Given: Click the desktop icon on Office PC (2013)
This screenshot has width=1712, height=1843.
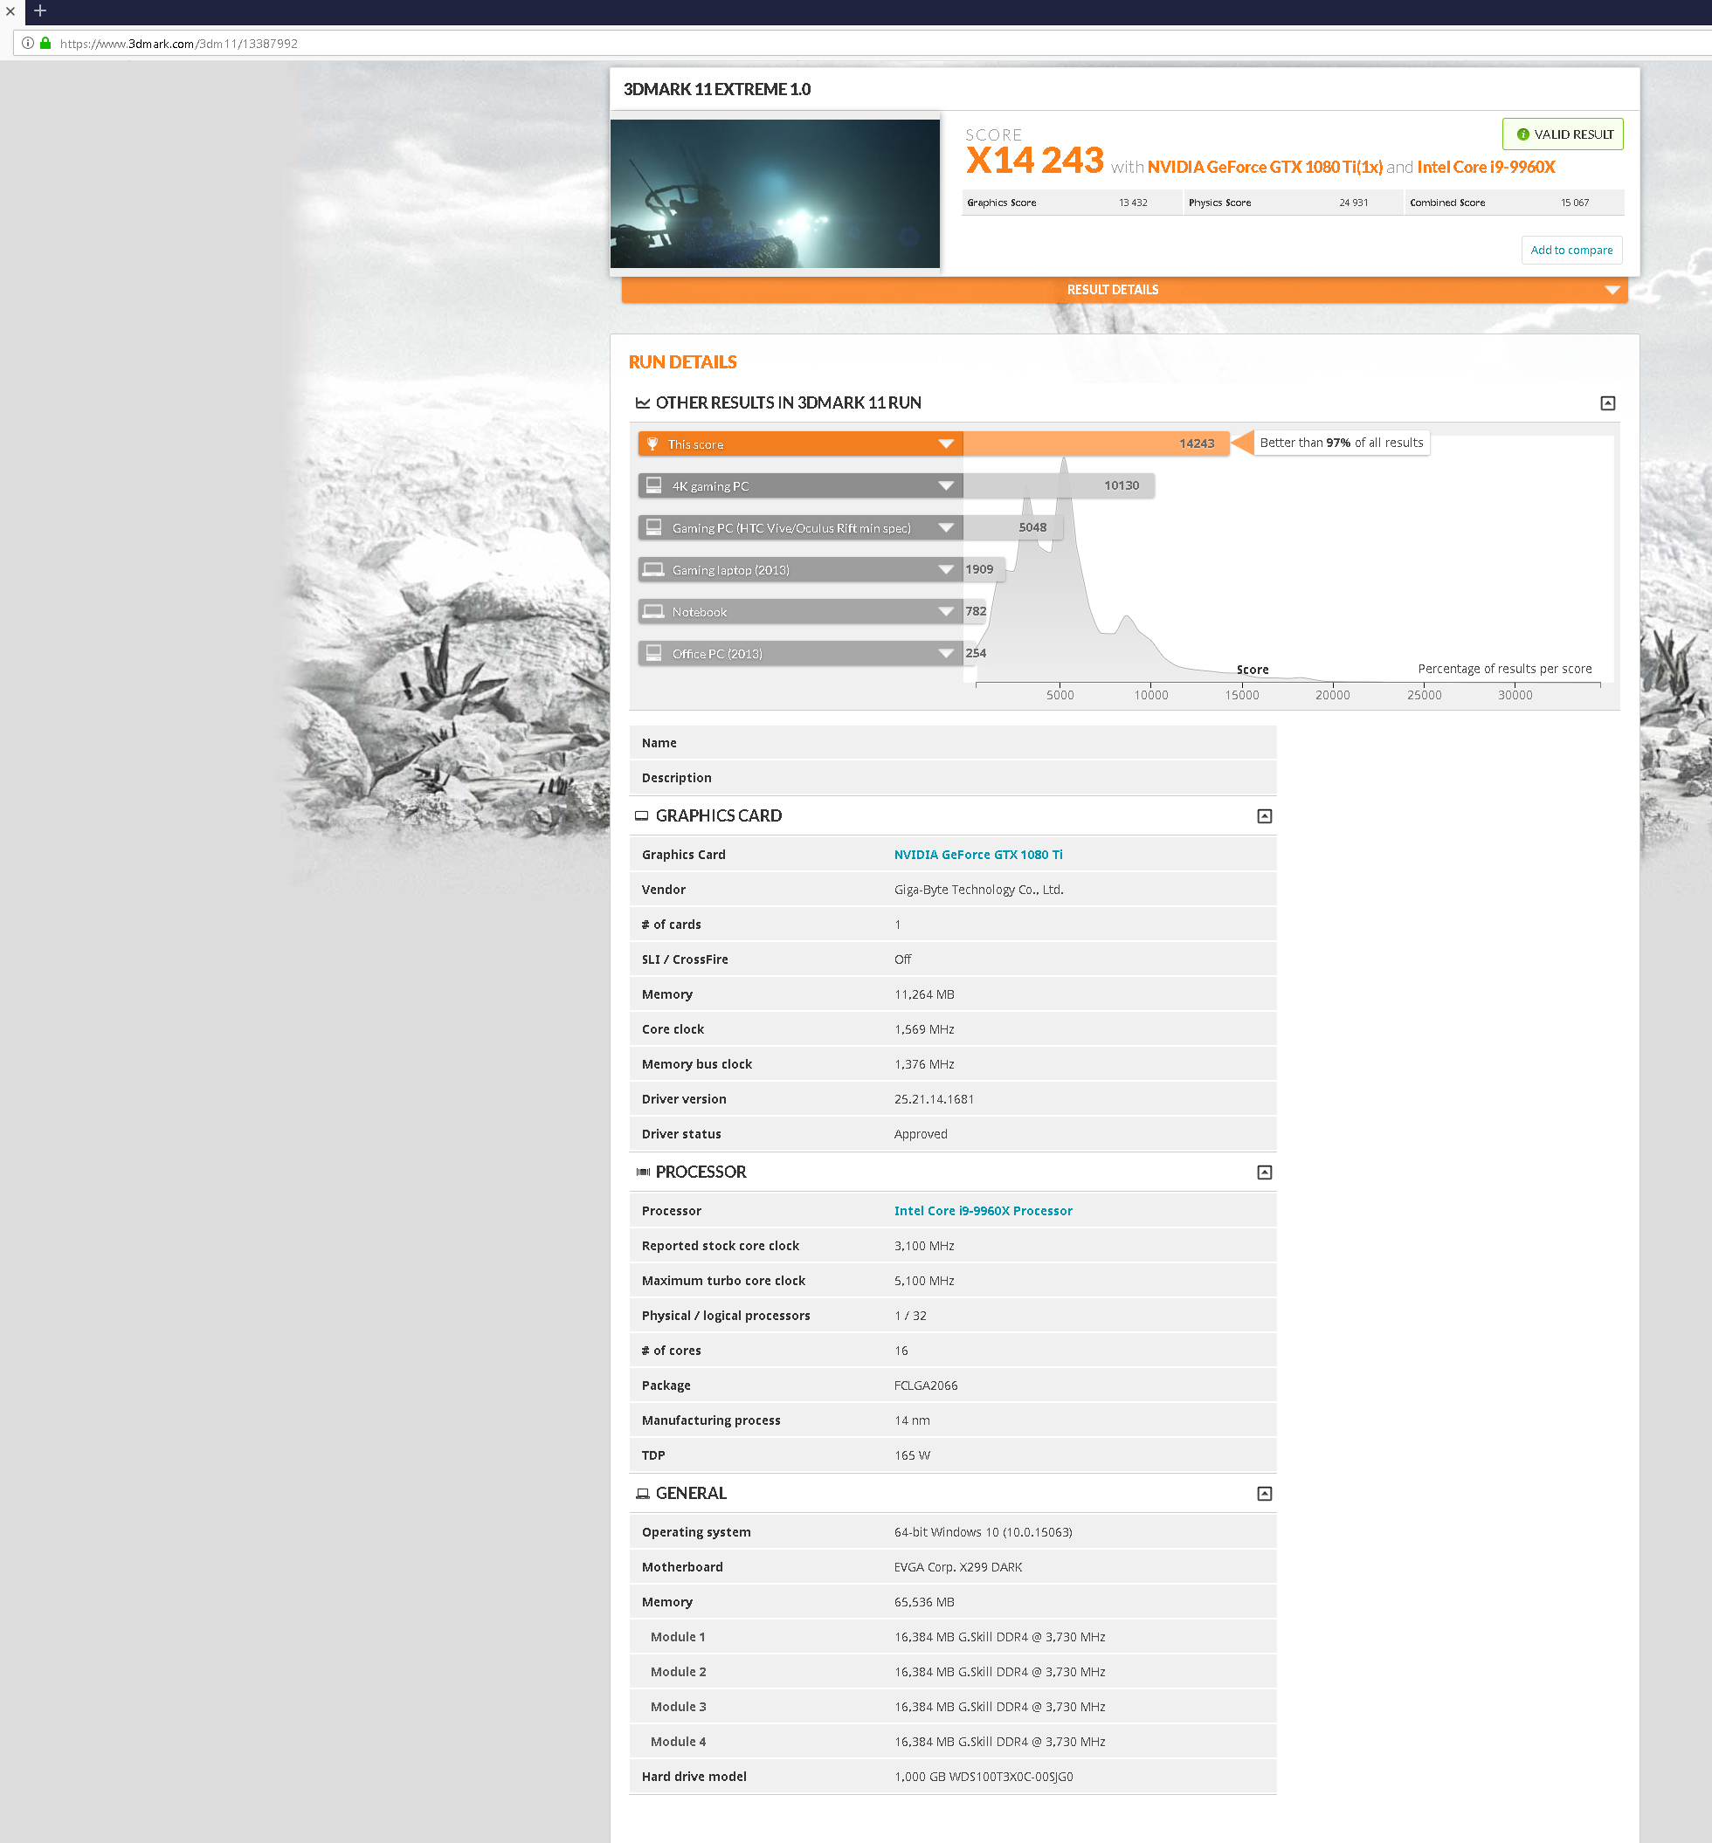Looking at the screenshot, I should [x=653, y=653].
